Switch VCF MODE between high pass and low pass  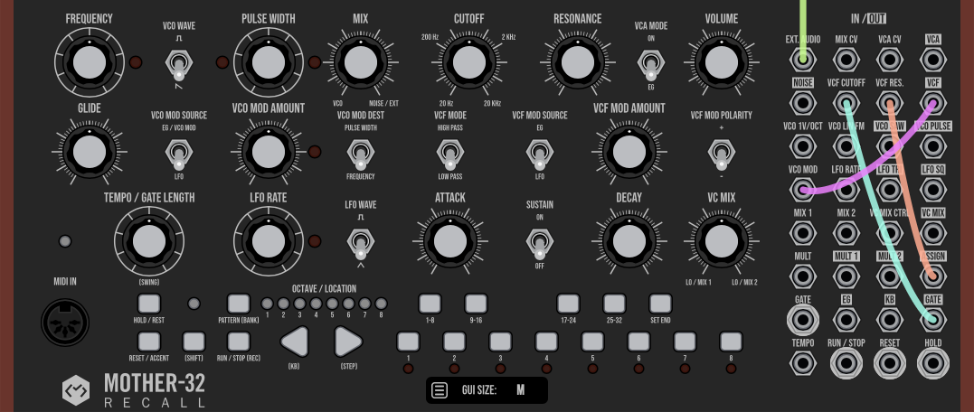[450, 154]
